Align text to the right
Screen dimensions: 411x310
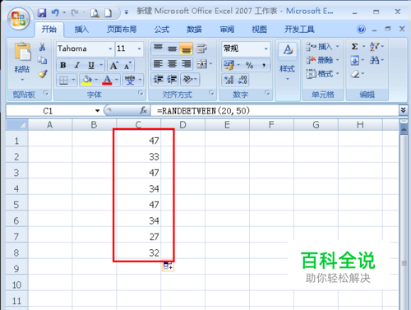click(187, 64)
